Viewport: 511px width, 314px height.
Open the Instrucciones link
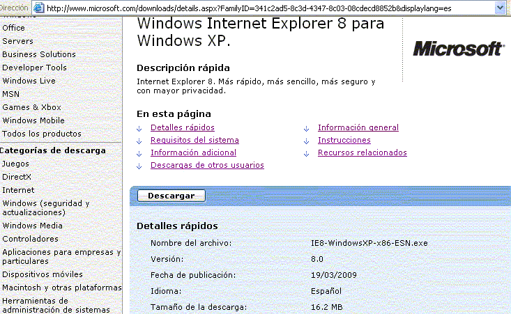click(344, 140)
